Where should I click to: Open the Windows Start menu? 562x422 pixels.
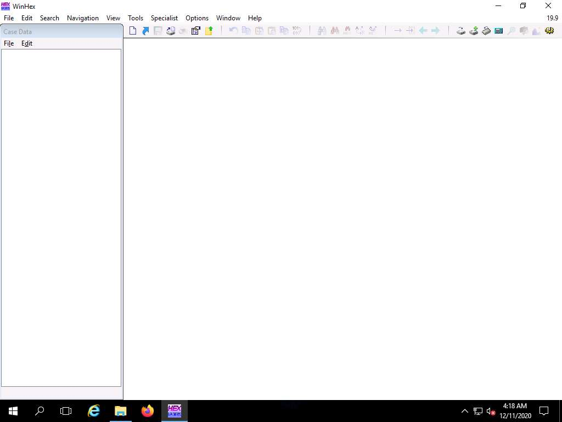point(13,411)
